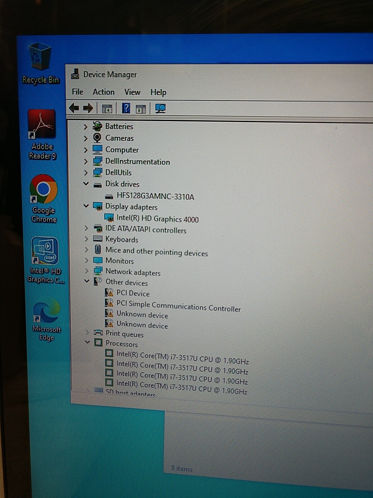
Task: Expand the DellInstrumentation node
Action: click(x=86, y=162)
